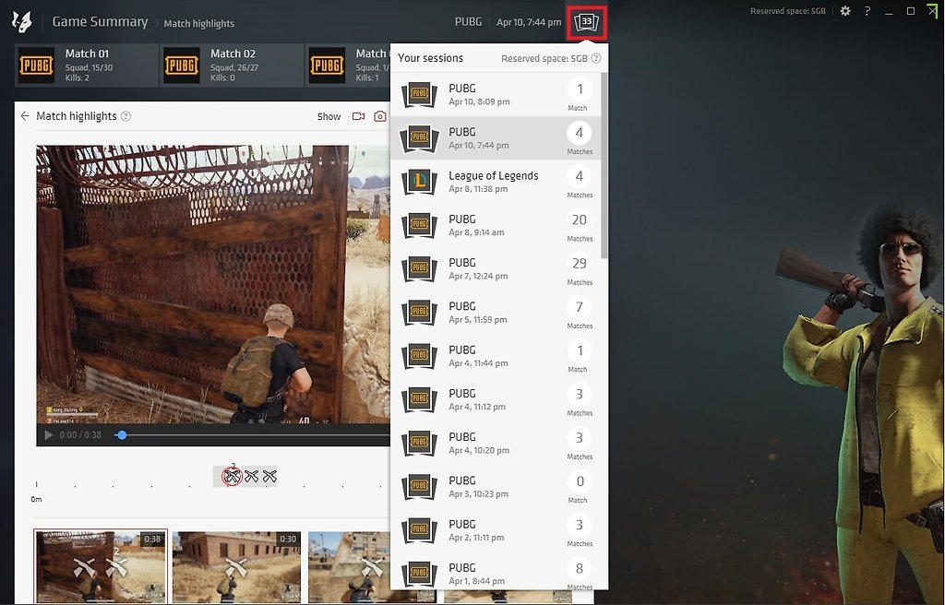Click the Show label beside filter icons
The width and height of the screenshot is (945, 605).
pyautogui.click(x=329, y=116)
